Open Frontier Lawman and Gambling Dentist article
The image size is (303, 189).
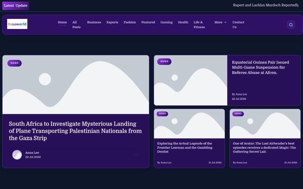click(x=185, y=147)
